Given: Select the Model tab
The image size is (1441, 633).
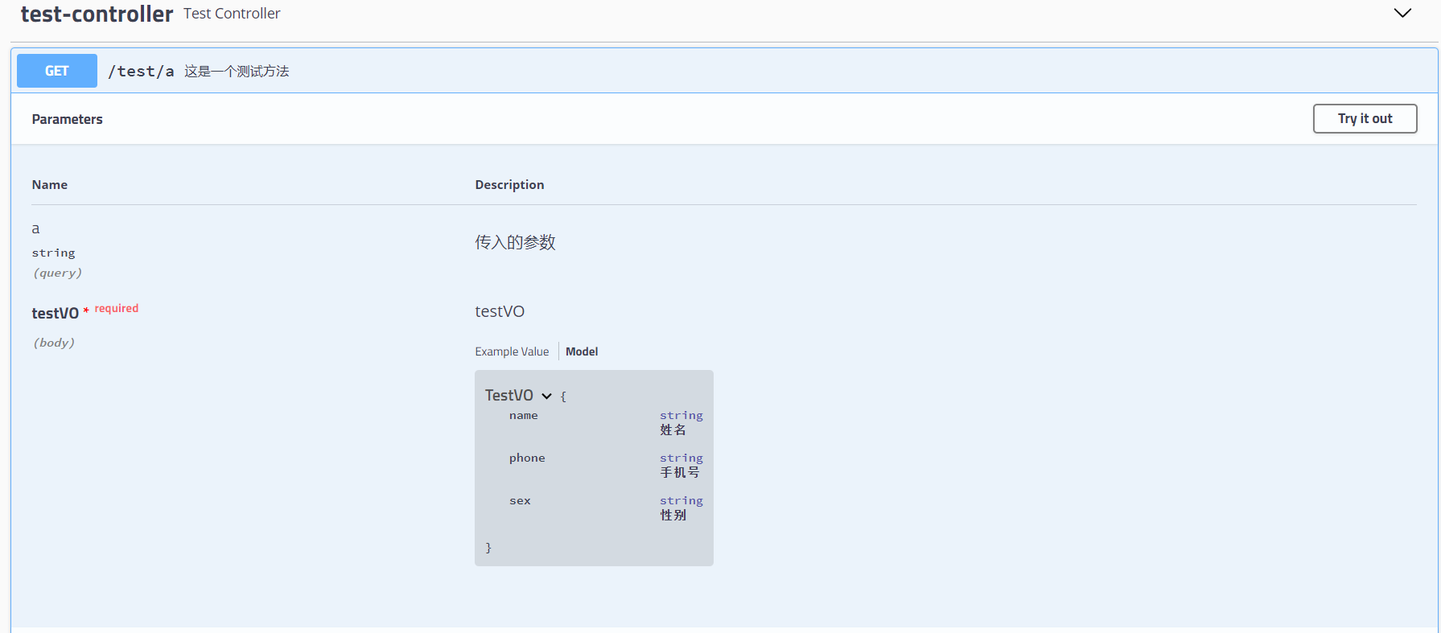Looking at the screenshot, I should point(582,351).
